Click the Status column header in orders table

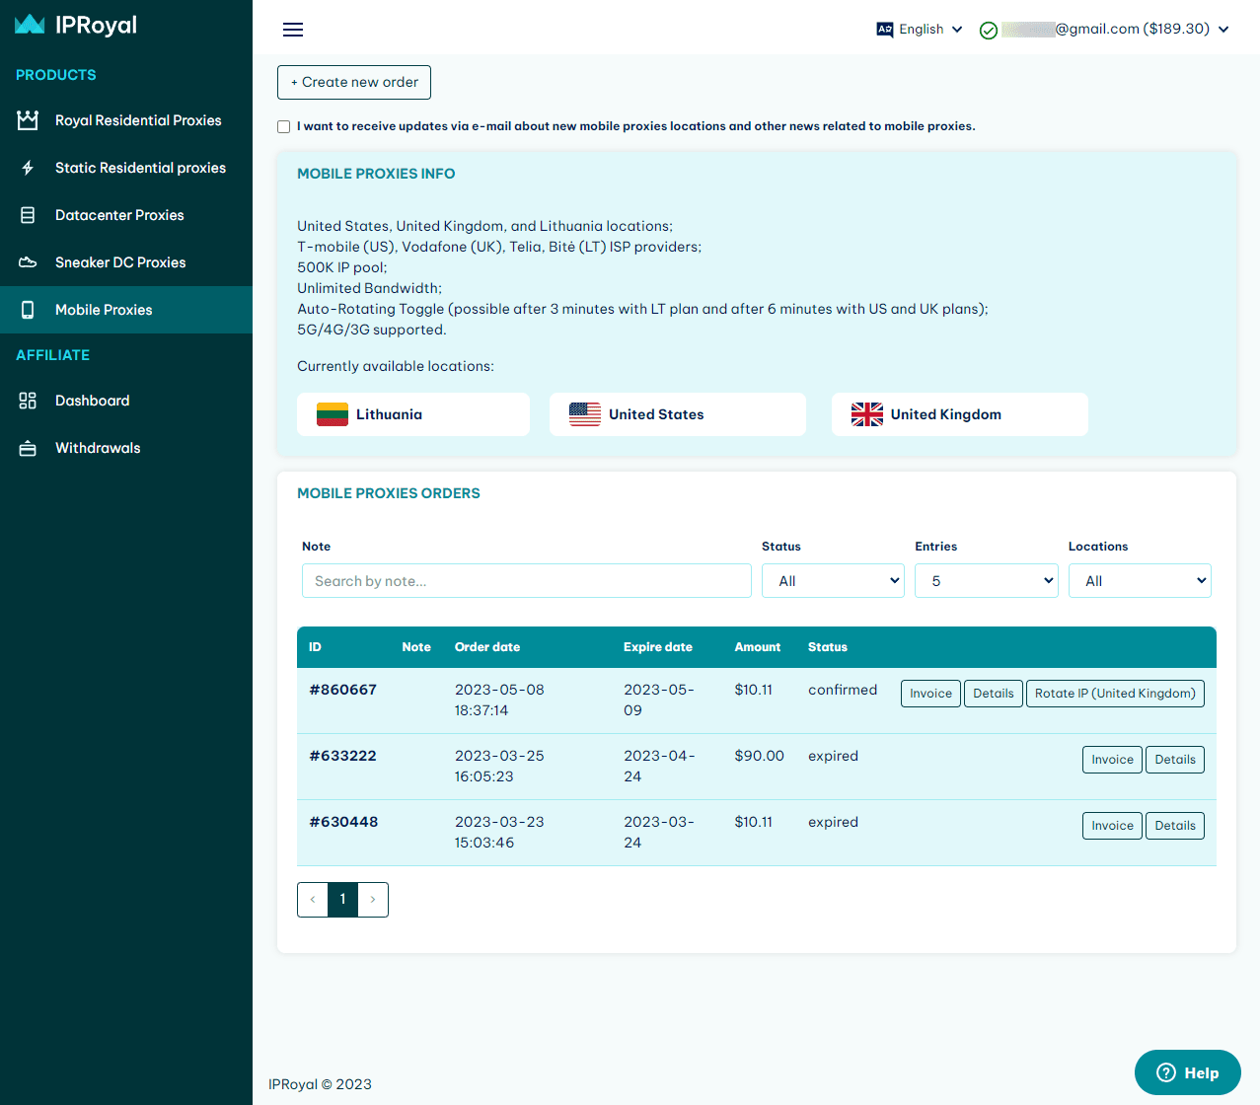[828, 647]
